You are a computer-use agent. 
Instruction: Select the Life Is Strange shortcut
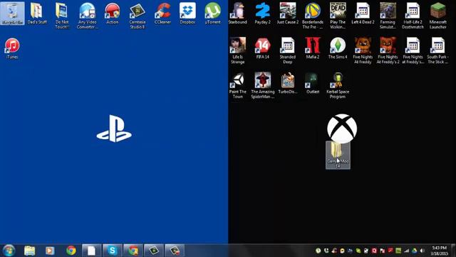pos(237,51)
